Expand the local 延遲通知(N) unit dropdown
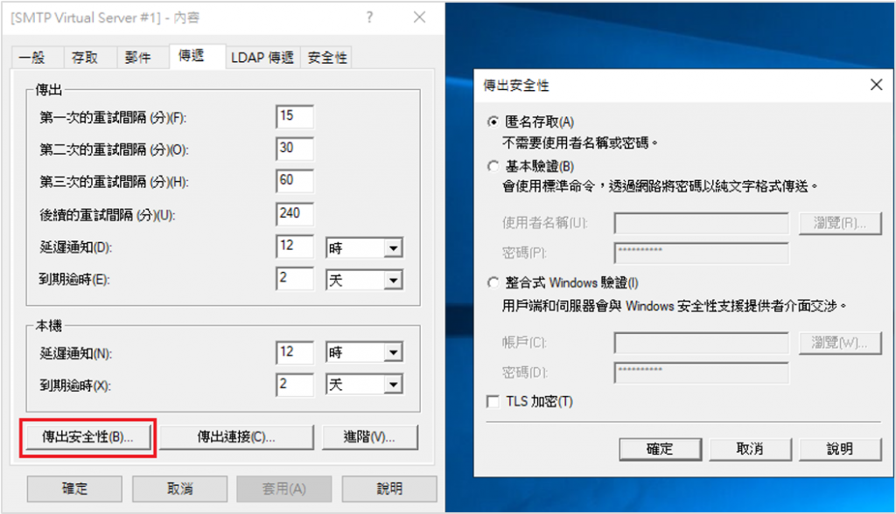The height and width of the screenshot is (514, 896). [x=393, y=352]
